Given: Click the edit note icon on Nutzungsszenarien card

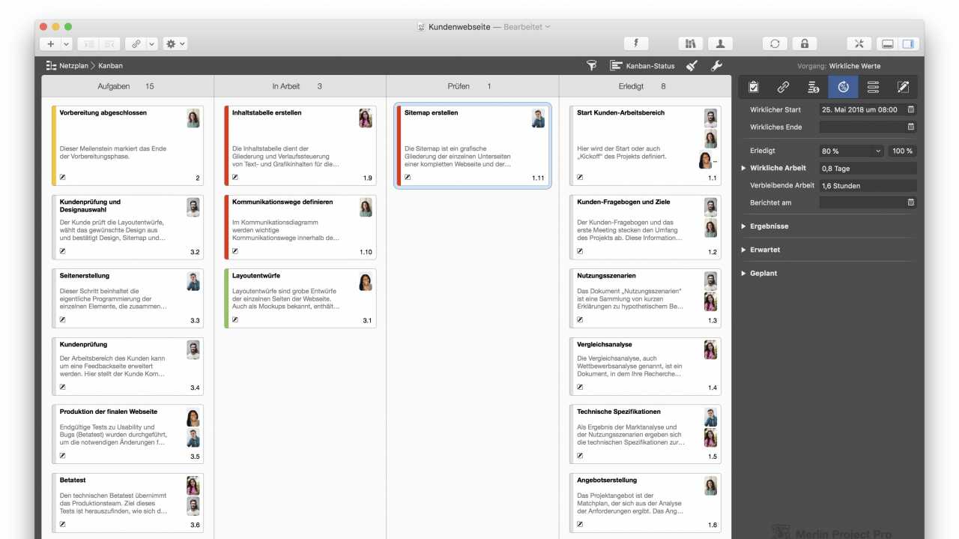Looking at the screenshot, I should [x=580, y=319].
